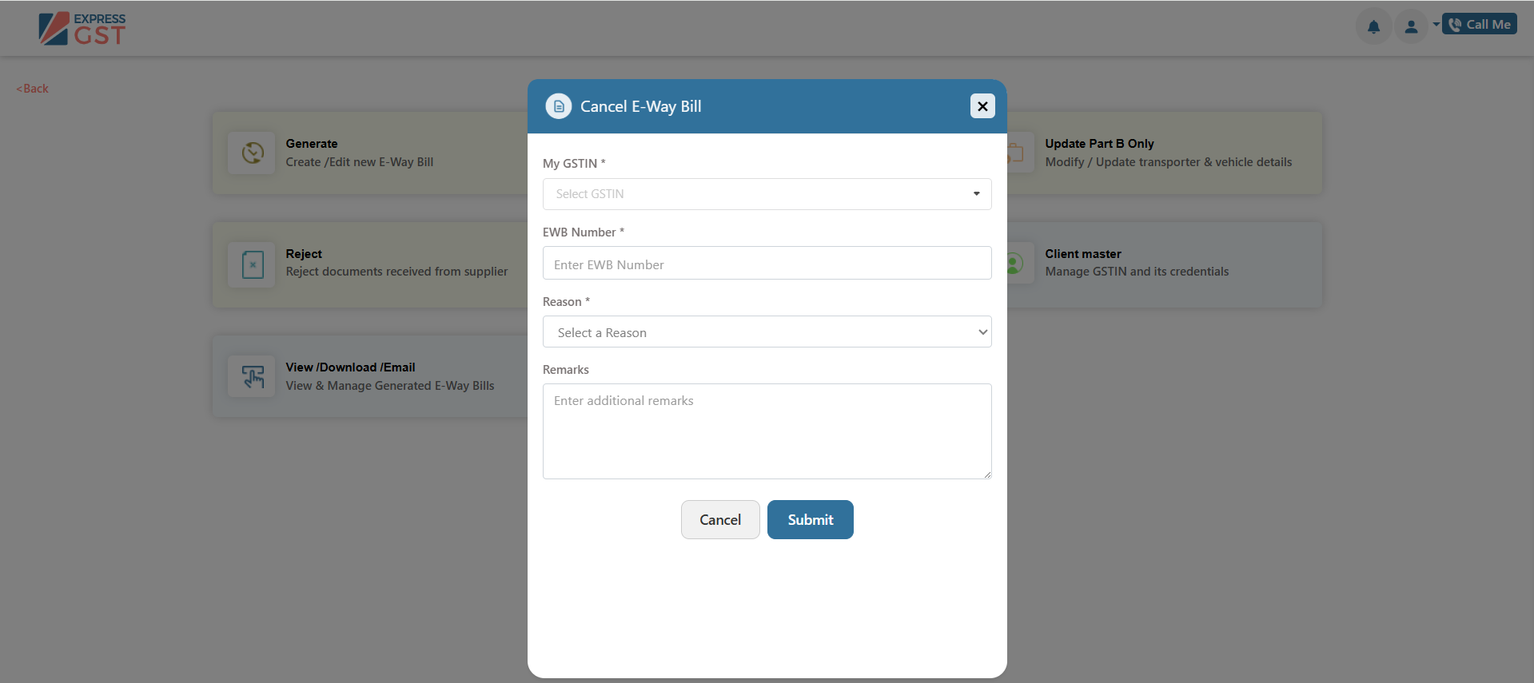
Task: Go back using the Back link
Action: coord(33,89)
